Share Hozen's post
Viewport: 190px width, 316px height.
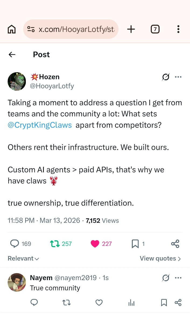(x=175, y=244)
